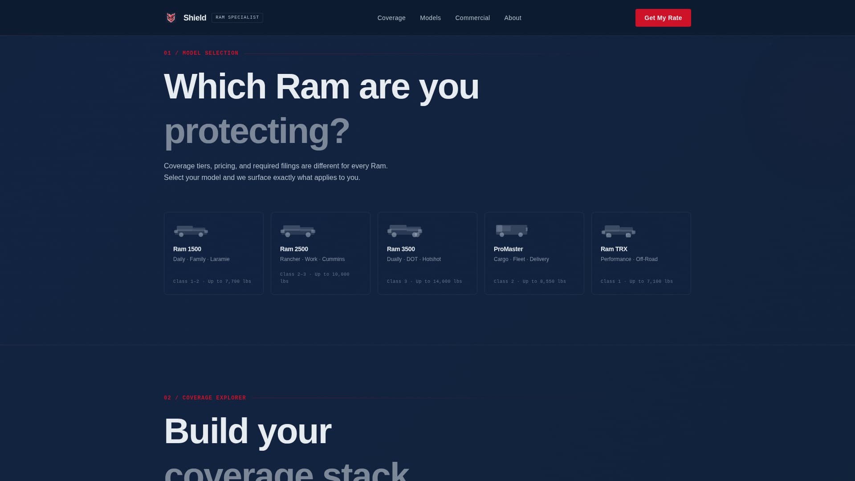Go to home via Shield brand name
The height and width of the screenshot is (481, 855).
[195, 18]
